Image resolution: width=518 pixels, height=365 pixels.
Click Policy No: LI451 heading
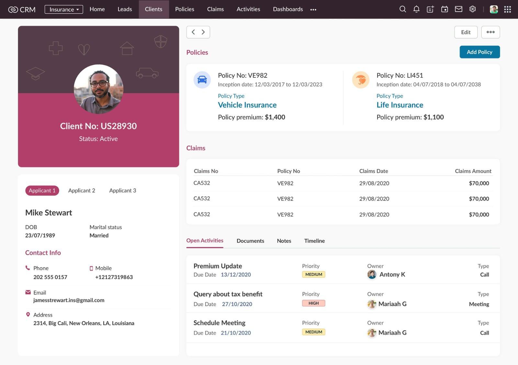click(400, 75)
